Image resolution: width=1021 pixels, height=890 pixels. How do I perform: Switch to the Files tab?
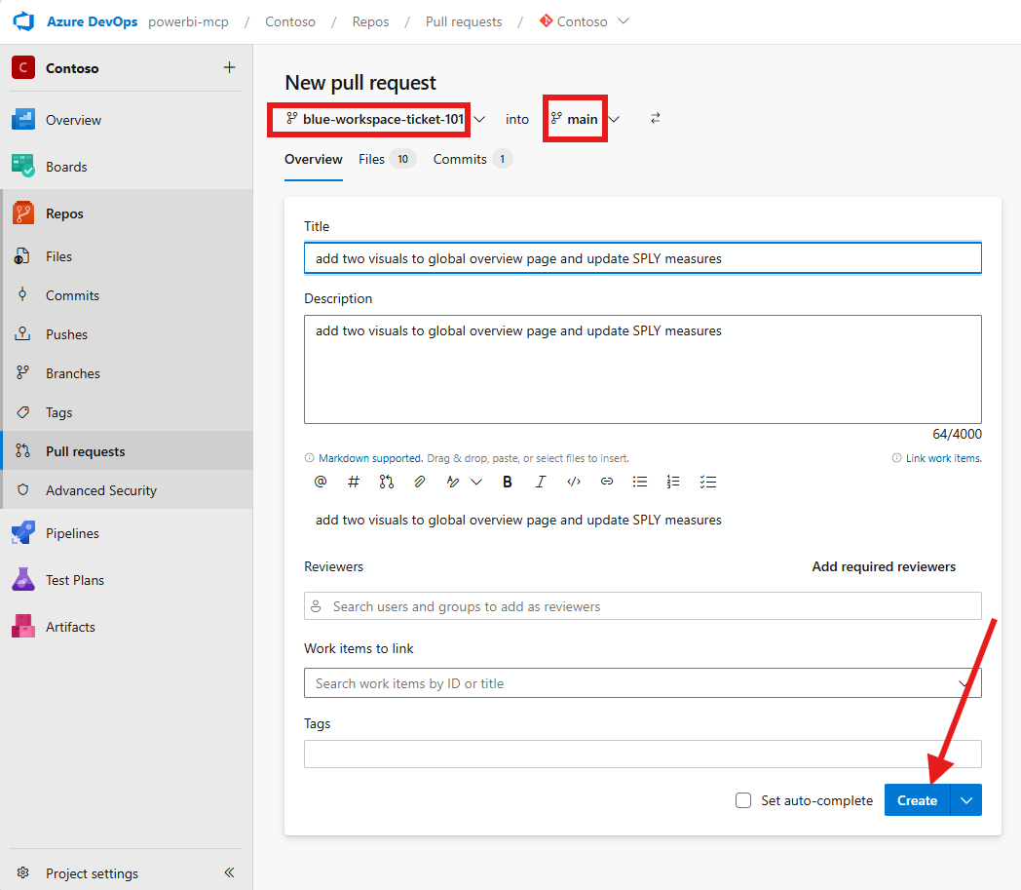387,160
